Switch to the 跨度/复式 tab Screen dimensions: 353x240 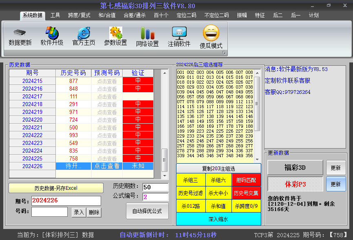(79, 16)
